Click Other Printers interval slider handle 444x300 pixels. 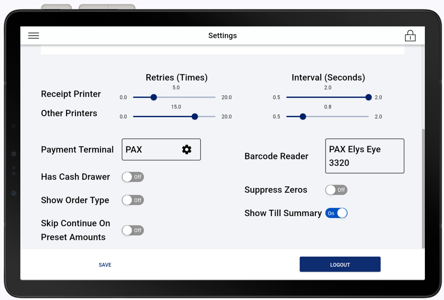click(303, 117)
